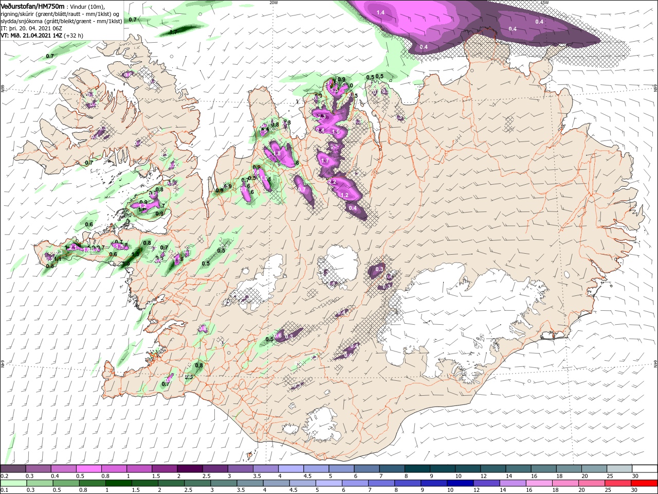Select the green-row rain swatch labeled 0.8

tap(92, 483)
